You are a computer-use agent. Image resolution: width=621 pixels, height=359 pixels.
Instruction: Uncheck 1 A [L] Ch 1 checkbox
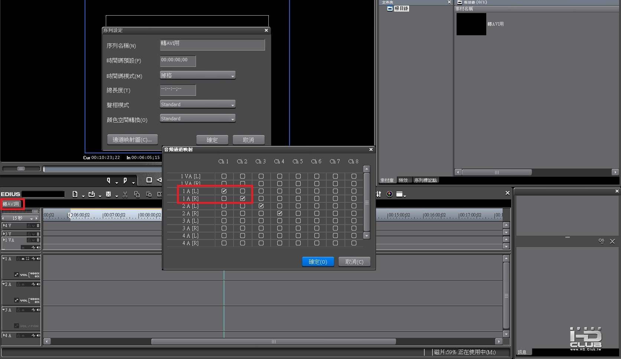point(224,191)
